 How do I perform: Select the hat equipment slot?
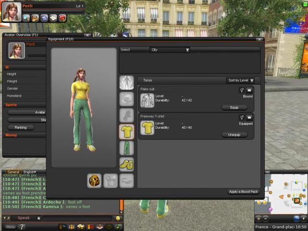pyautogui.click(x=127, y=99)
